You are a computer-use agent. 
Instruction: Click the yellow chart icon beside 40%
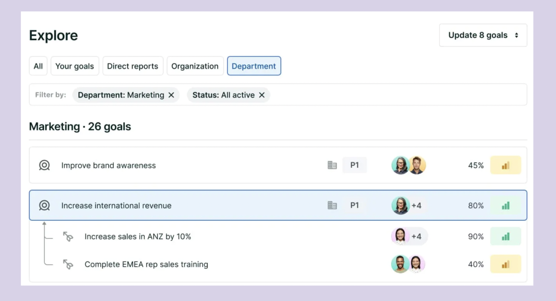[x=506, y=264]
